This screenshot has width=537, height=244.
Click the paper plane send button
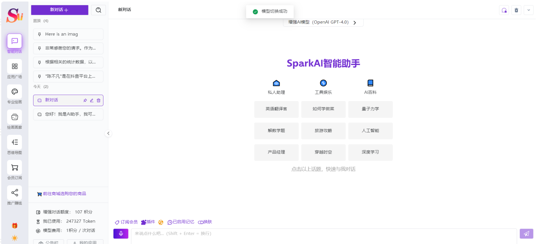coord(526,234)
